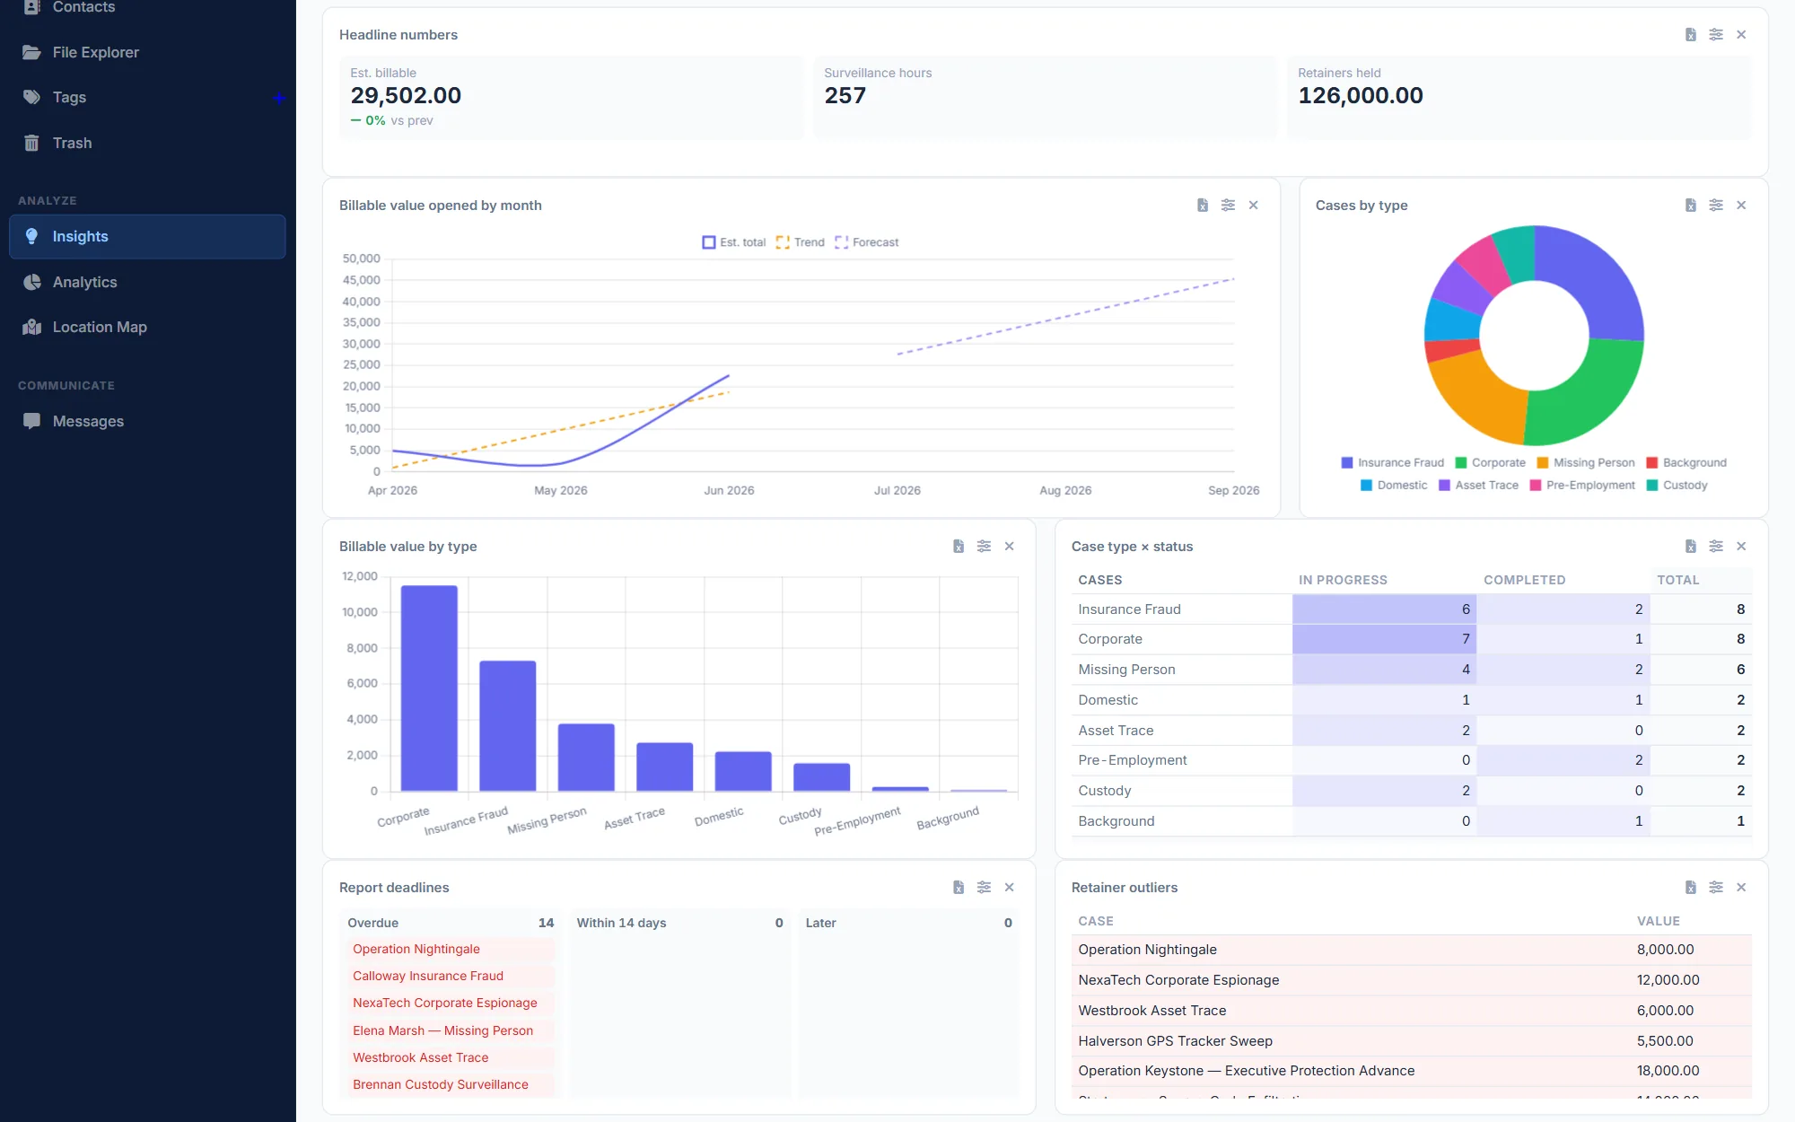
Task: Click Corporate in-progress cell 7
Action: tap(1384, 639)
